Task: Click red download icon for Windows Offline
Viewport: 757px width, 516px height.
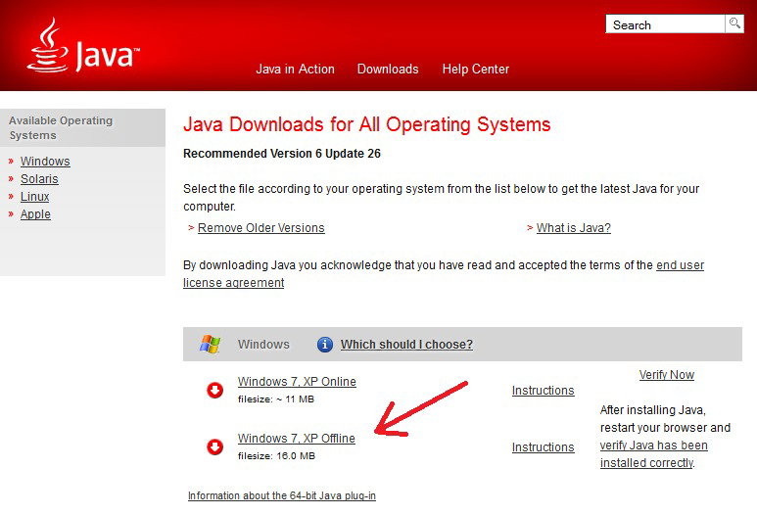Action: pyautogui.click(x=214, y=446)
